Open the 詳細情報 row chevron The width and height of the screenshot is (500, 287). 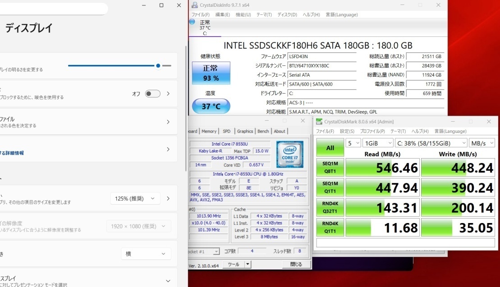tap(168, 149)
